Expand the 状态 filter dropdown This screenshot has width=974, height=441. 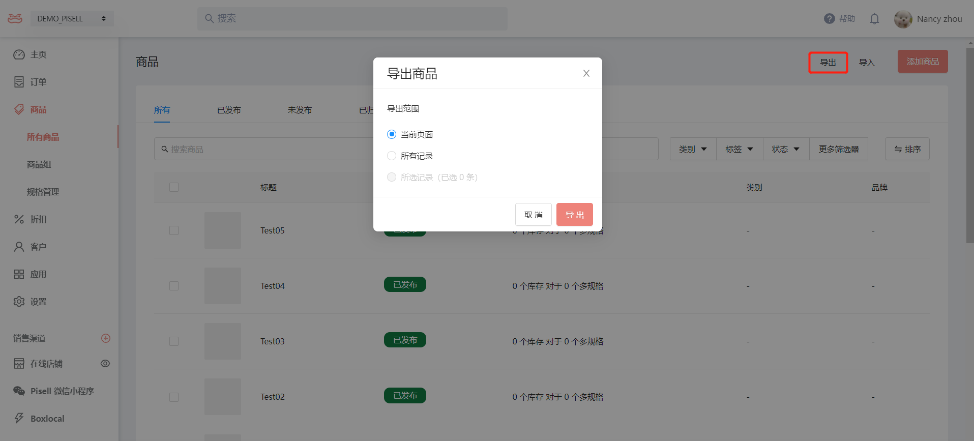click(x=786, y=149)
